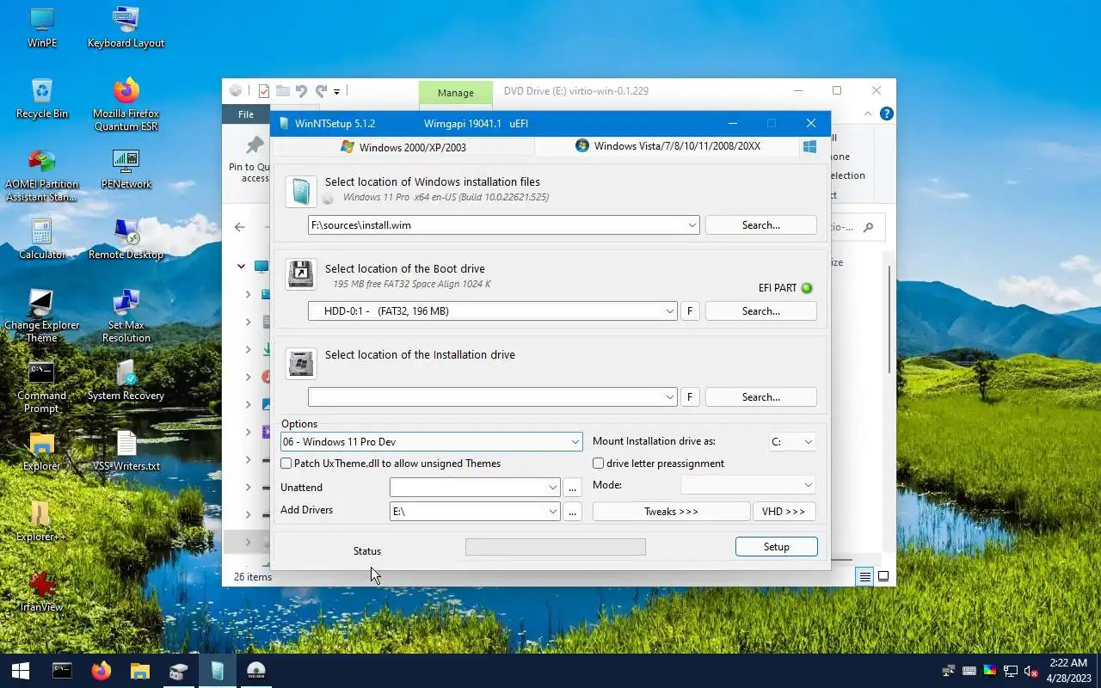Screen dimensions: 1101x688
Task: Enable drive letter preassignment checkbox
Action: (599, 464)
